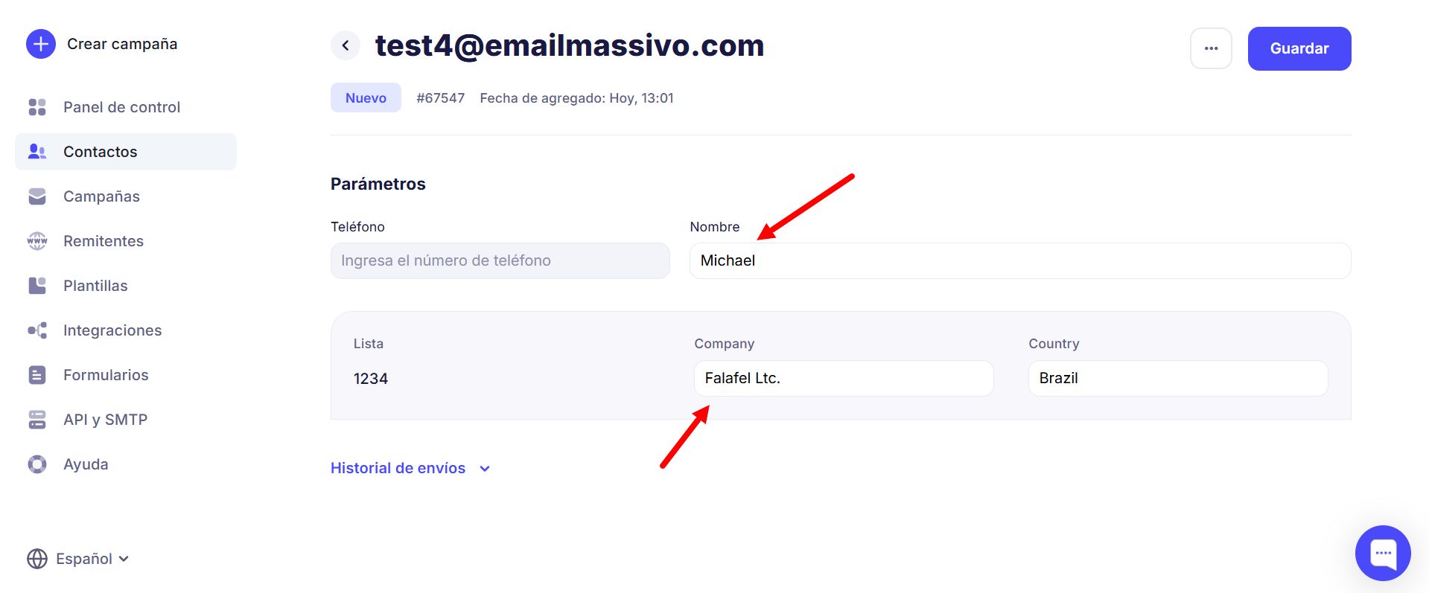Screen dimensions: 1429x593
Task: Select the Campañas envelope icon
Action: [37, 196]
